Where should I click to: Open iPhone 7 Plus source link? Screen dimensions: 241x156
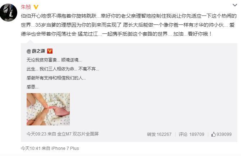(x=65, y=148)
